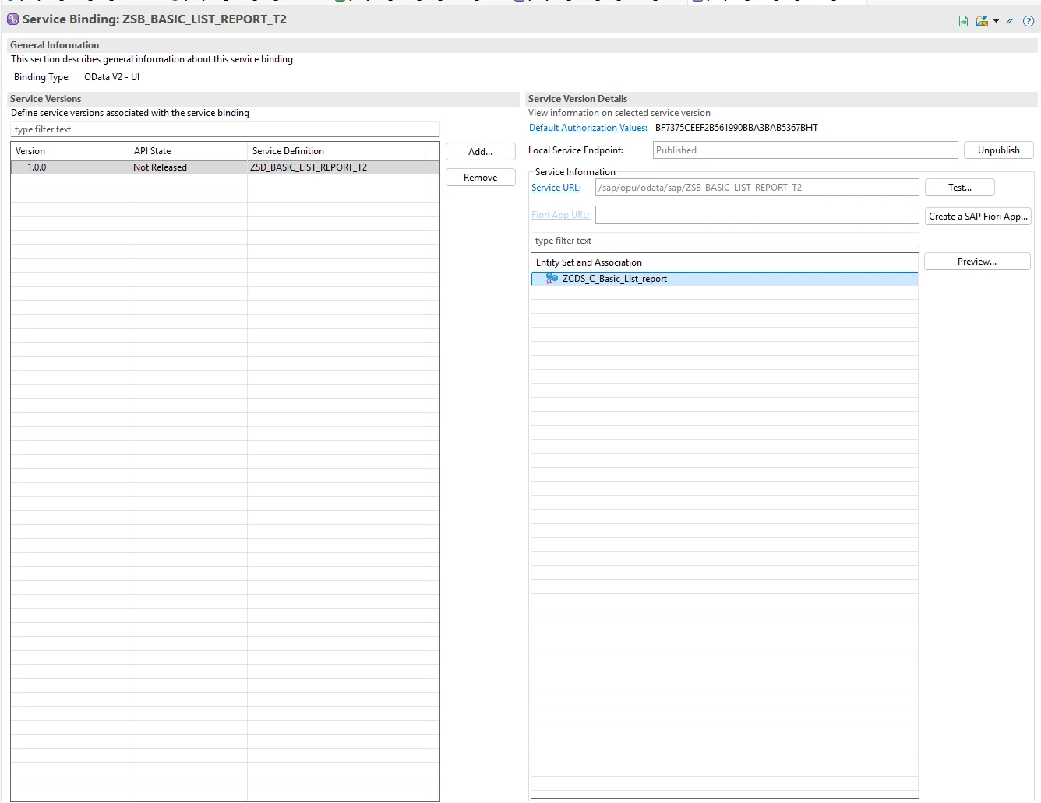This screenshot has width=1041, height=803.
Task: Click the Add... button
Action: click(481, 152)
